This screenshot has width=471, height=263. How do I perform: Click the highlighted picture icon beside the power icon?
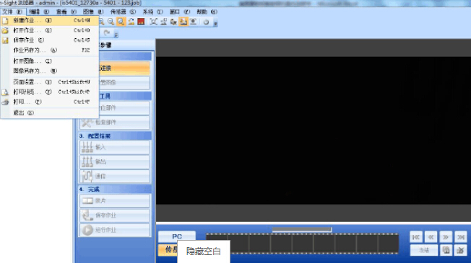(x=183, y=22)
